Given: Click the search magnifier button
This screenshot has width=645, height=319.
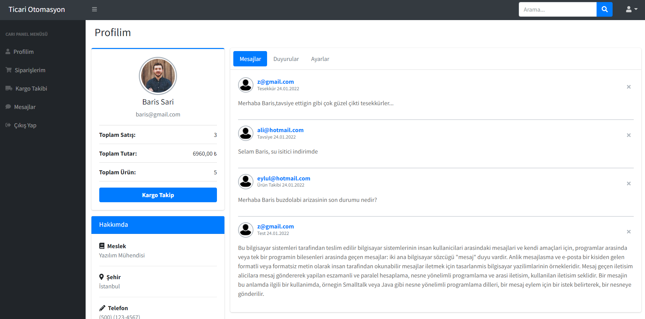Looking at the screenshot, I should tap(604, 9).
